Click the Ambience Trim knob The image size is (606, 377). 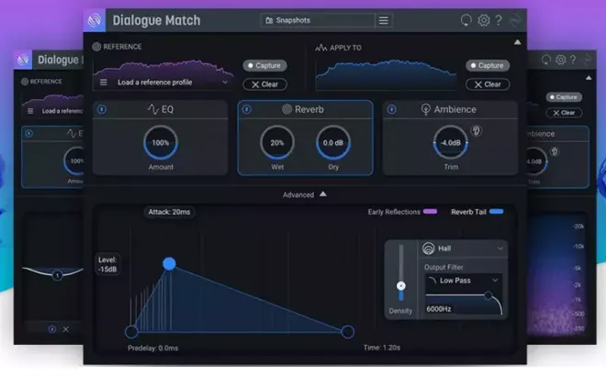(x=451, y=142)
